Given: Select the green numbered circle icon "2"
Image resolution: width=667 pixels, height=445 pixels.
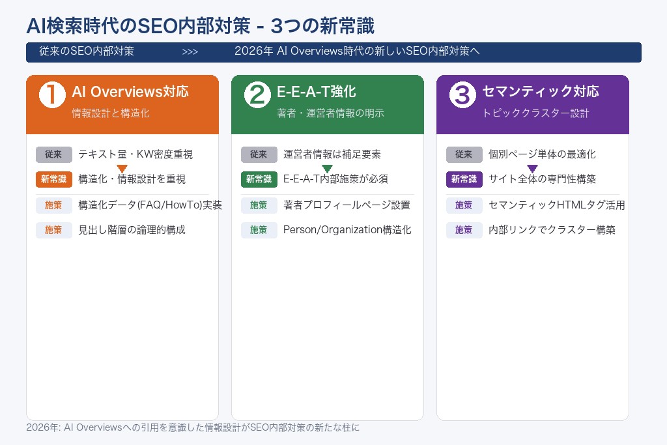Looking at the screenshot, I should [257, 93].
